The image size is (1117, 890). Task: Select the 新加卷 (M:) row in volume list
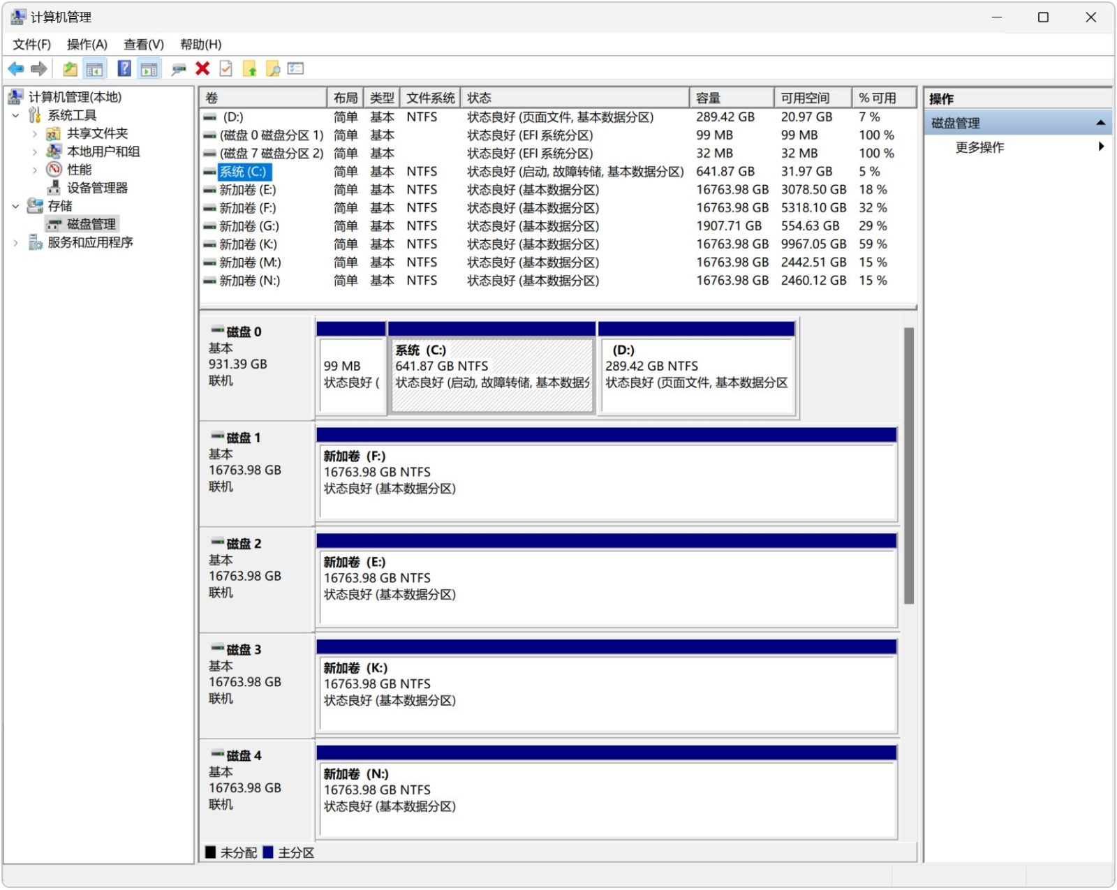point(557,262)
